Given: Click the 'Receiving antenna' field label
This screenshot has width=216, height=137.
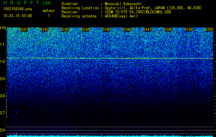Looking at the screenshot, I should (79, 16).
